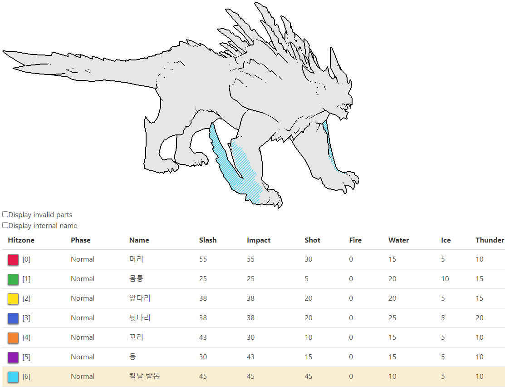Select the 뒷다리 name cell
This screenshot has height=387, width=505.
pos(140,318)
